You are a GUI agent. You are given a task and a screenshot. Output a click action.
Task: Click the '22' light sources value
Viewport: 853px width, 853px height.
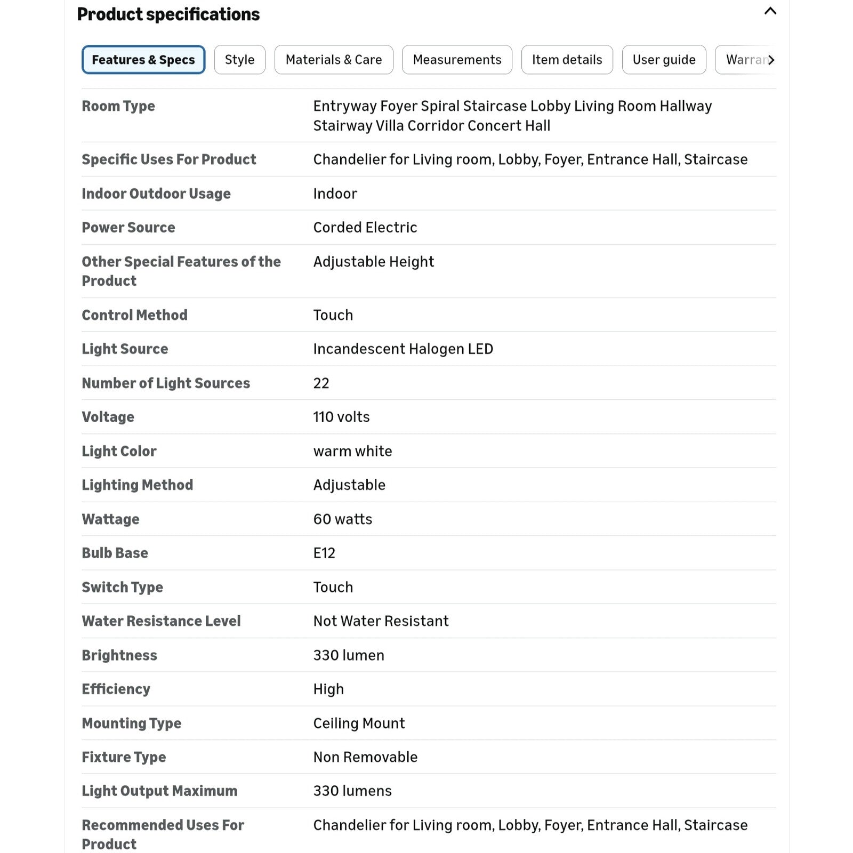tap(321, 383)
